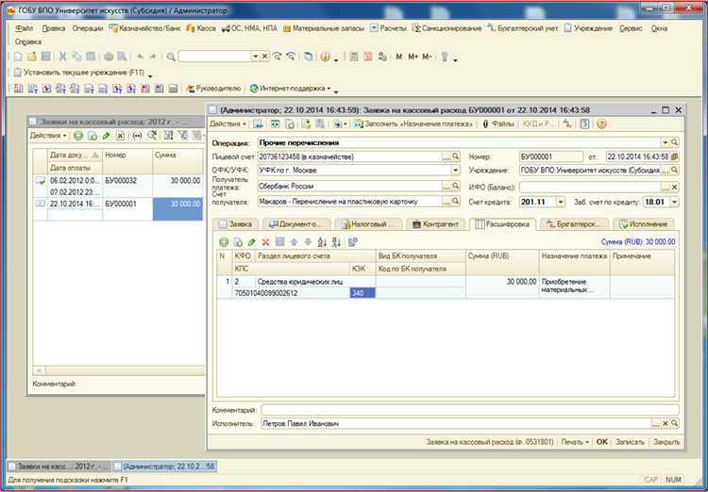Clear the ИФО (Баланс) field with X
Image resolution: width=708 pixels, height=492 pixels.
click(x=674, y=187)
